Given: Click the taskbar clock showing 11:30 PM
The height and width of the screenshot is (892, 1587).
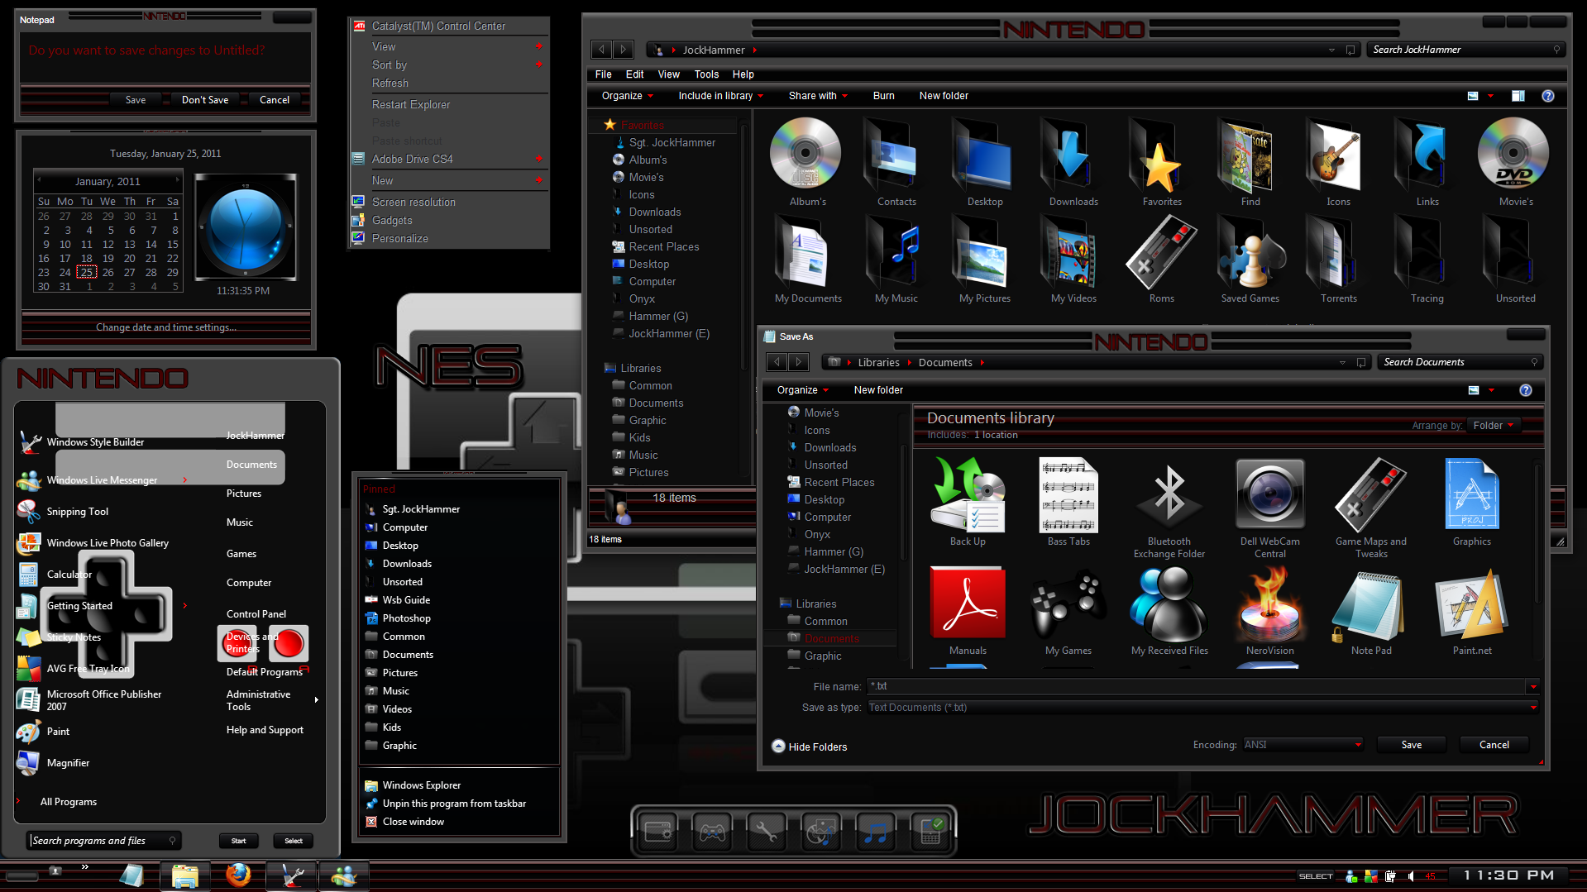Looking at the screenshot, I should coord(1508,875).
